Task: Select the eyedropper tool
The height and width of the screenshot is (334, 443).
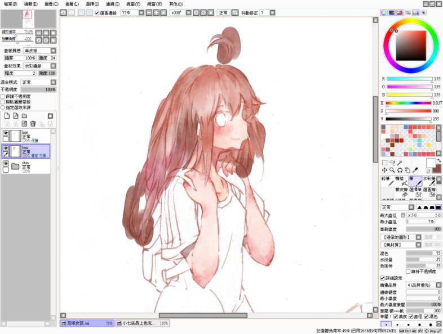Action: (x=415, y=170)
